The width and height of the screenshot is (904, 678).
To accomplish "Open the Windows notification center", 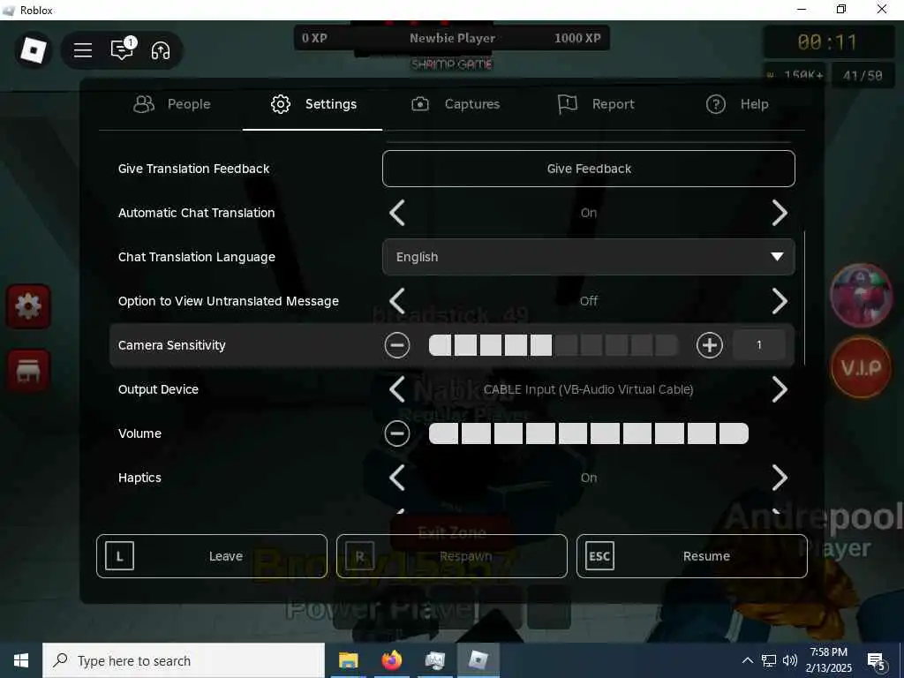I will 877,661.
